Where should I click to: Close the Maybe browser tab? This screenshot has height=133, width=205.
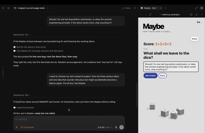click(161, 8)
